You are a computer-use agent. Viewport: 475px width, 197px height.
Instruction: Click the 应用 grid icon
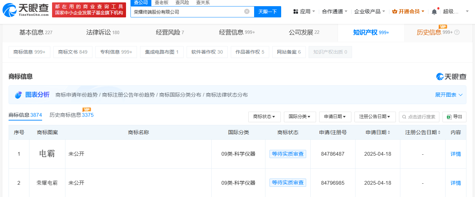[x=296, y=12]
